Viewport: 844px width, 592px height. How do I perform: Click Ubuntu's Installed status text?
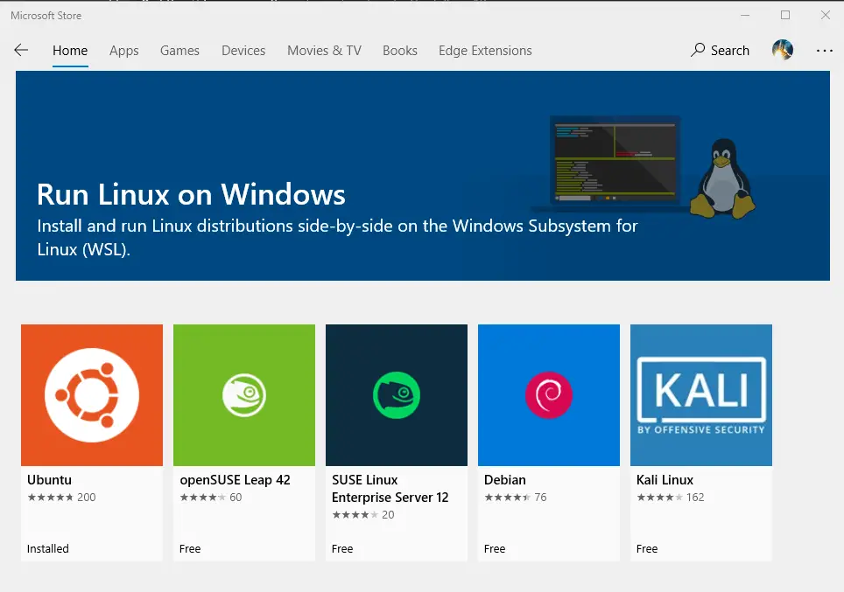click(x=48, y=548)
